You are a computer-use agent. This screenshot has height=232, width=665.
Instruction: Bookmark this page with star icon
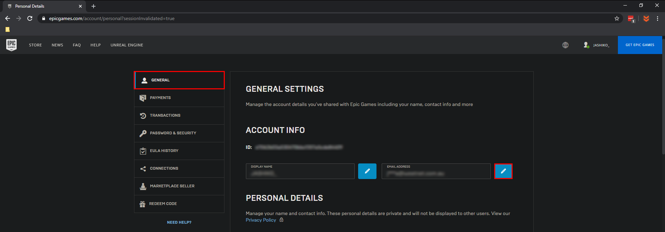(x=617, y=18)
